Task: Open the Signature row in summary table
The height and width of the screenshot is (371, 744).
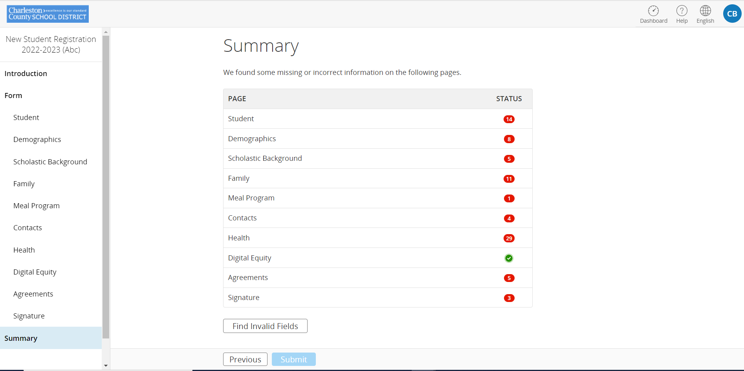Action: (244, 298)
